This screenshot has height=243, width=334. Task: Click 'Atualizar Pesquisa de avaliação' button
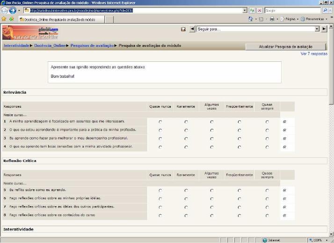pyautogui.click(x=285, y=47)
